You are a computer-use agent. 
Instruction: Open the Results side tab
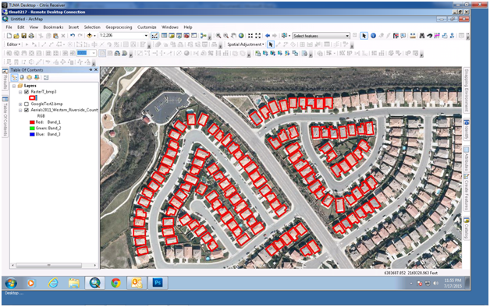click(5, 79)
